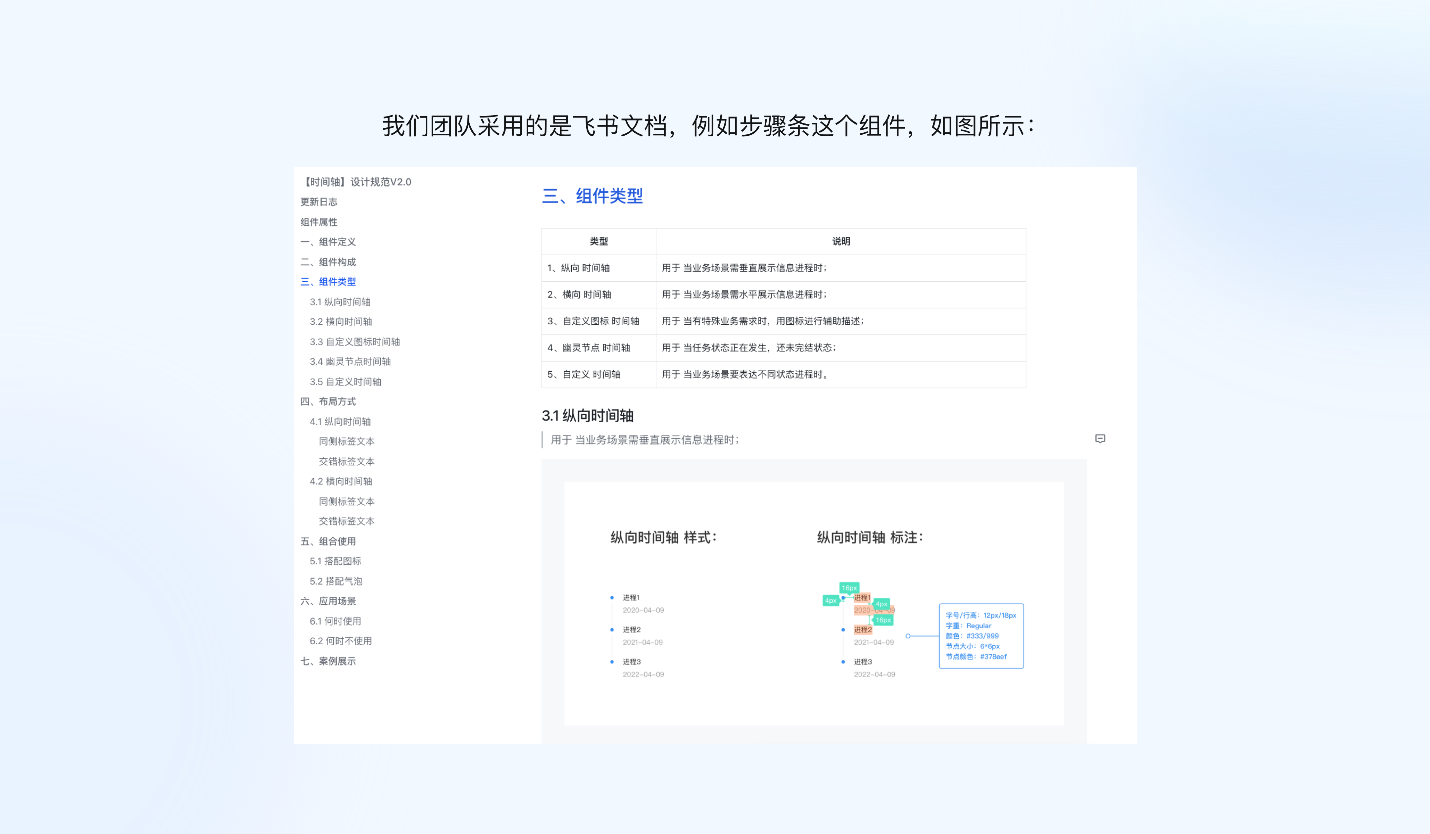Go to 组件属性 outline entry

pyautogui.click(x=318, y=222)
